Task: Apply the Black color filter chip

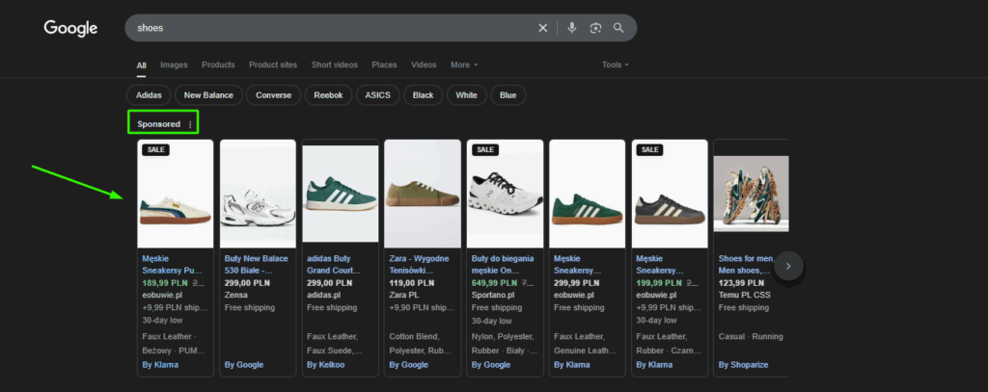Action: (423, 95)
